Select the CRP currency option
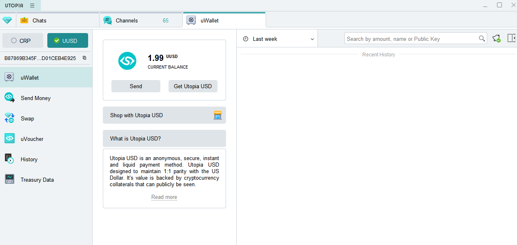This screenshot has height=245, width=517. (23, 41)
